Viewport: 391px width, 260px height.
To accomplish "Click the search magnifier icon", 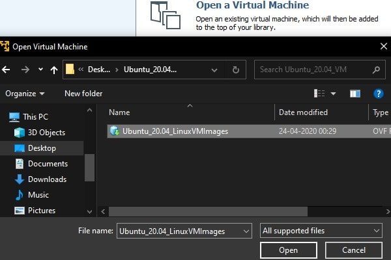I will pos(376,70).
